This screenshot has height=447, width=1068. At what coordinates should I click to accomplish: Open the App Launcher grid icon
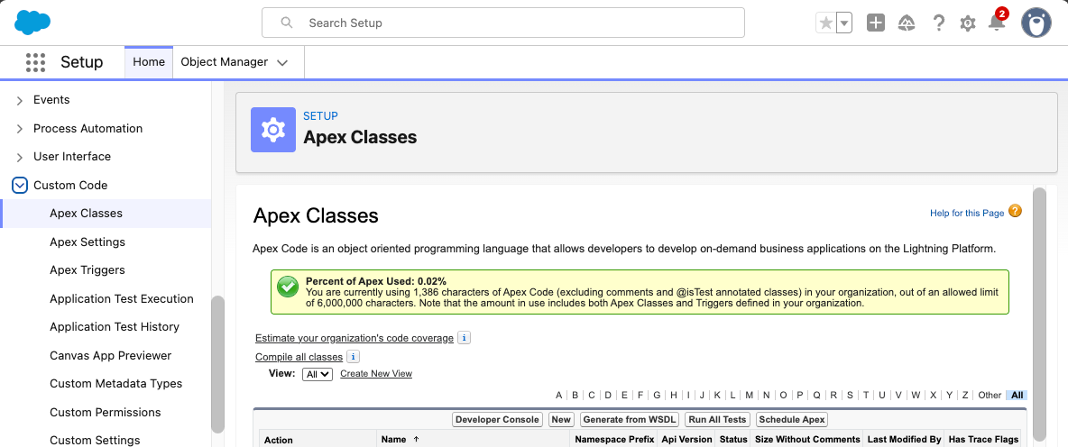(35, 62)
